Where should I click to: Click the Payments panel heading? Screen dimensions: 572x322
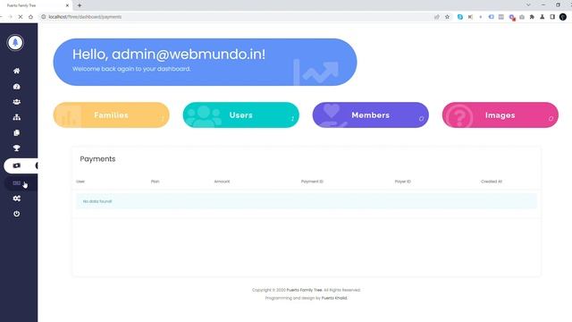[x=97, y=159]
